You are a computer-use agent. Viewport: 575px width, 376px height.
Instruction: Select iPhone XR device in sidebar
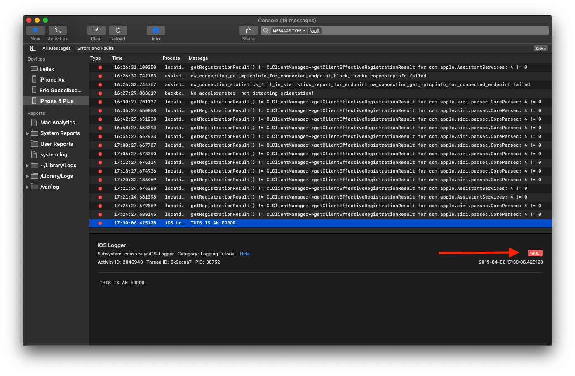pyautogui.click(x=52, y=80)
